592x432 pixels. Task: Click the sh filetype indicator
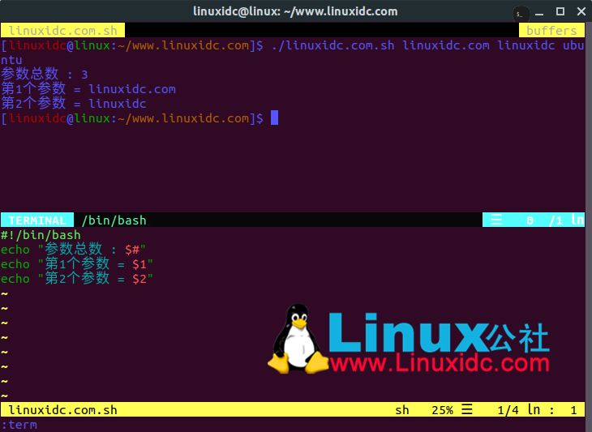tap(402, 410)
